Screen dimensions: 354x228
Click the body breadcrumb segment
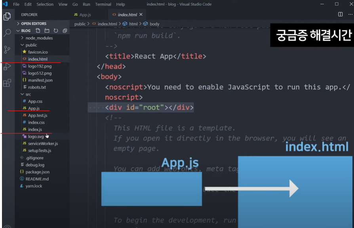(154, 24)
